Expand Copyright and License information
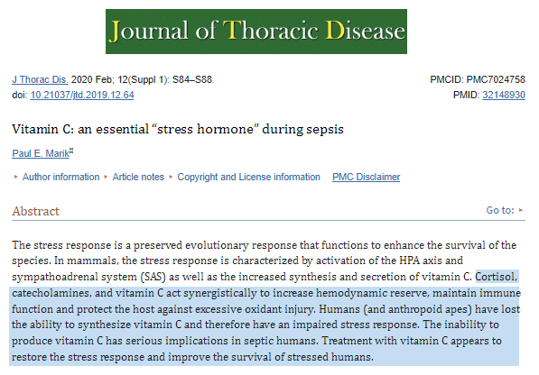Image resolution: width=539 pixels, height=375 pixels. (x=248, y=177)
